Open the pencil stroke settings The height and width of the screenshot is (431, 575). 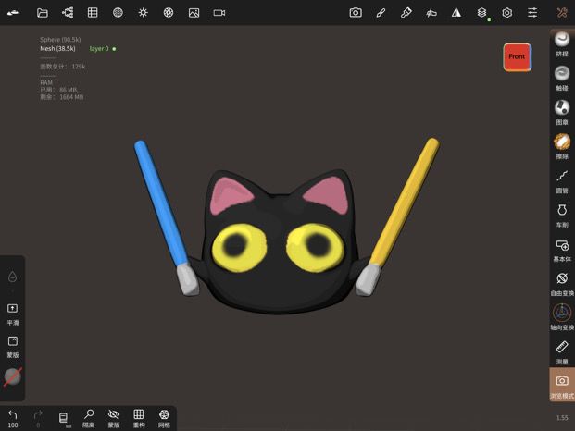381,13
